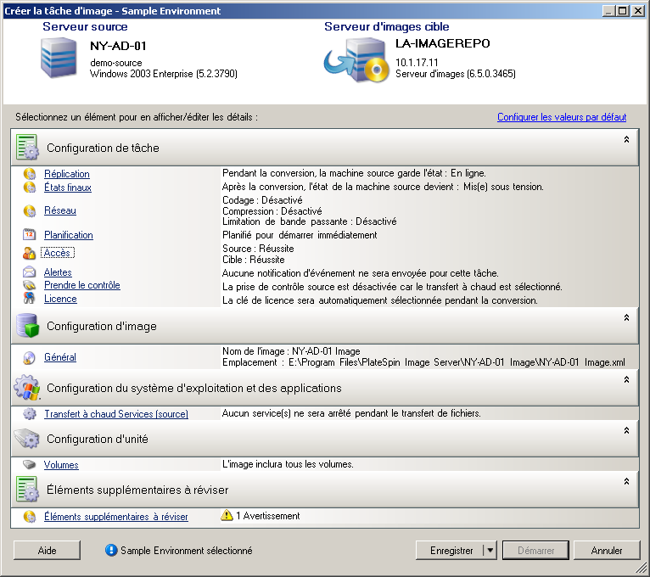Click the blue info icon near Sample Environment

click(111, 550)
